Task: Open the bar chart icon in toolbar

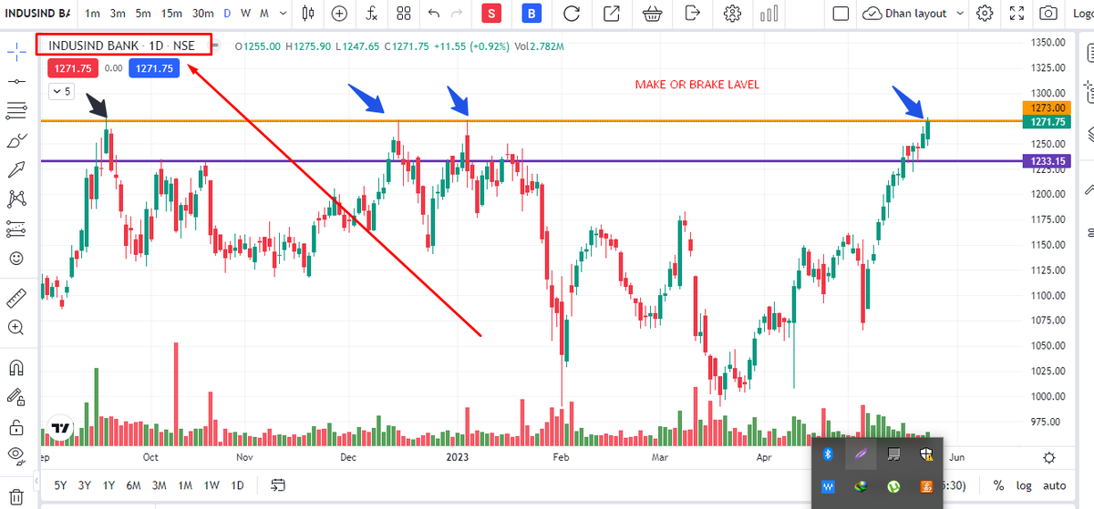Action: click(771, 14)
